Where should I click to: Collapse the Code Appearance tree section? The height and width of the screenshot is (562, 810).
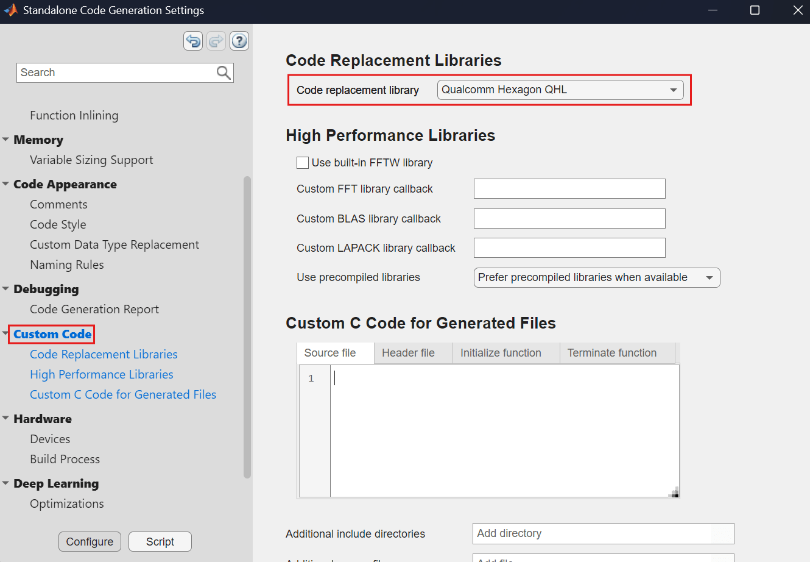click(x=5, y=184)
